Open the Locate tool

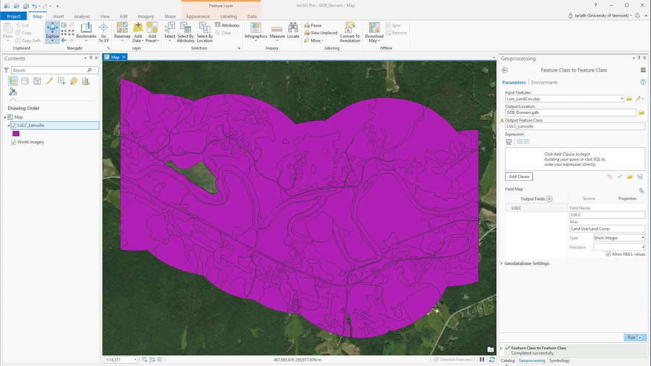[293, 30]
